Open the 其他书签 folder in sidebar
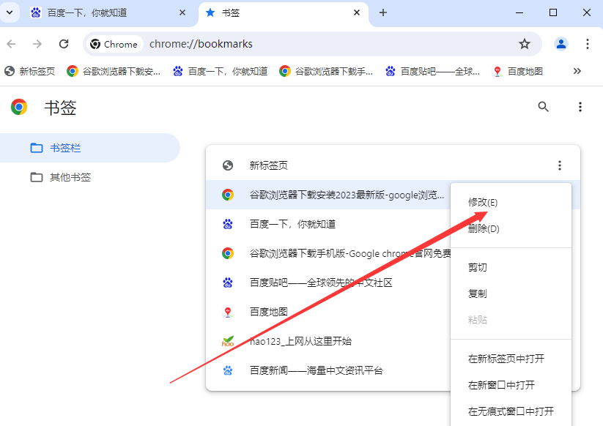 (x=70, y=177)
